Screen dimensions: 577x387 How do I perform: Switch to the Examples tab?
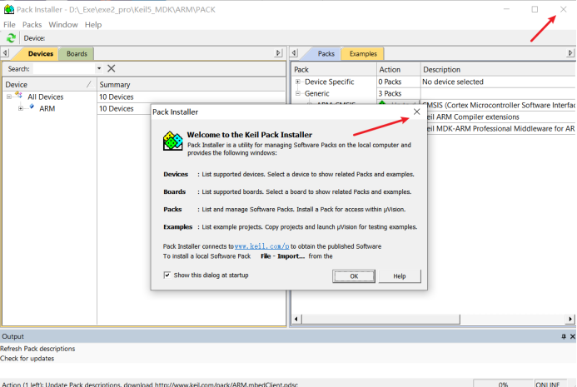(363, 54)
